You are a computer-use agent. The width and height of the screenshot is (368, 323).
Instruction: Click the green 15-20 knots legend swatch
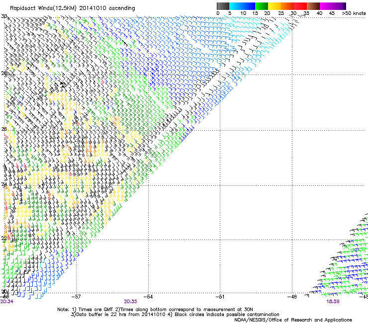[x=262, y=6]
